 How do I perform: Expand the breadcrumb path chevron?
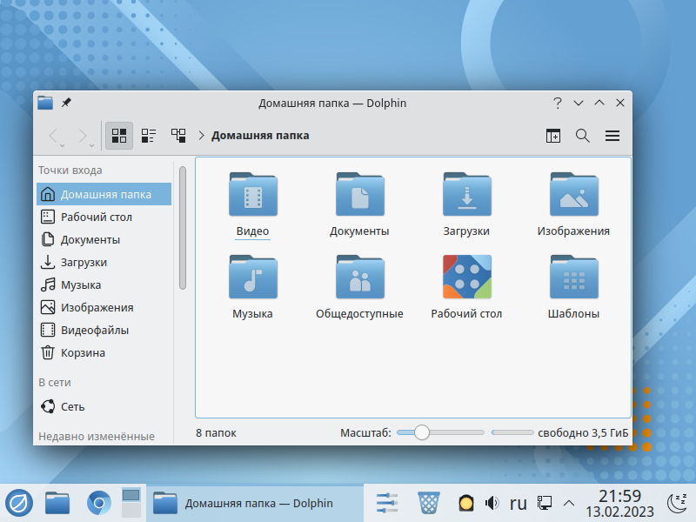[x=202, y=136]
